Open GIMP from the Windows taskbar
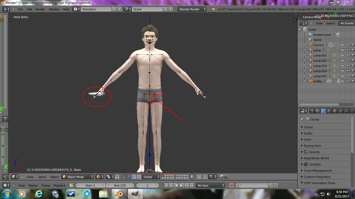The width and height of the screenshot is (355, 199). (135, 194)
